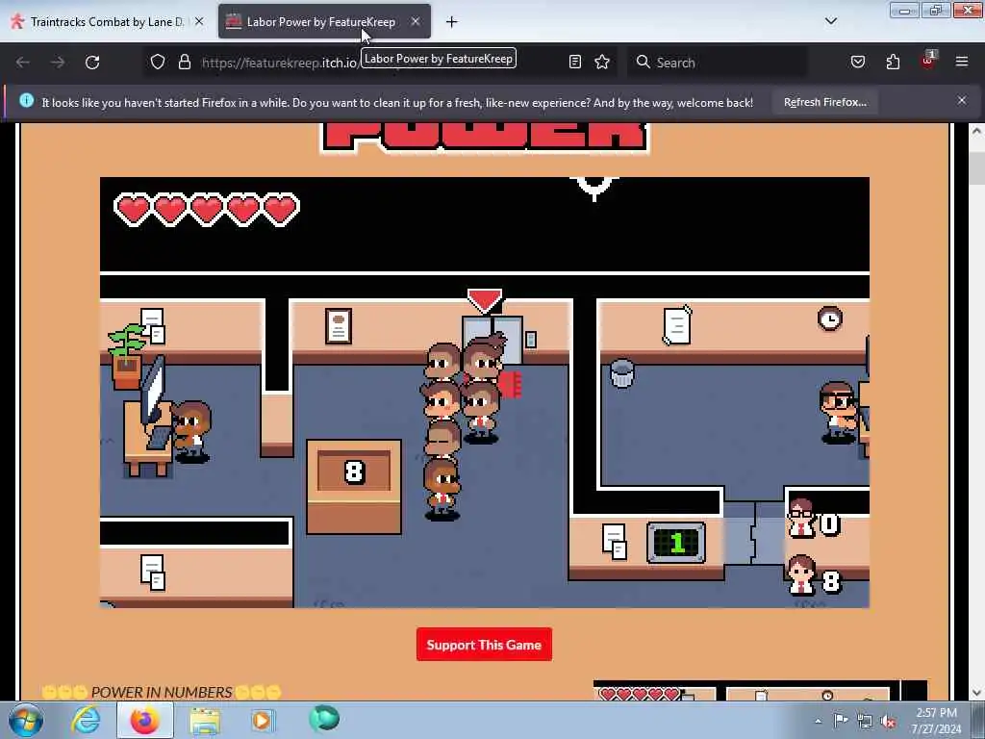Image resolution: width=985 pixels, height=739 pixels.
Task: Click the potted plant
Action: [126, 356]
